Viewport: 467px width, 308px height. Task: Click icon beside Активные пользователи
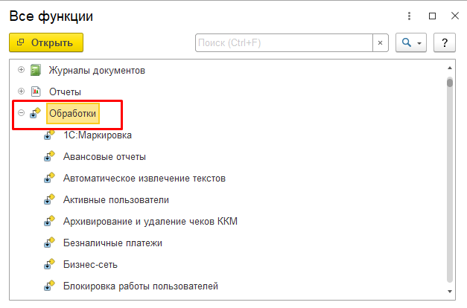49,199
